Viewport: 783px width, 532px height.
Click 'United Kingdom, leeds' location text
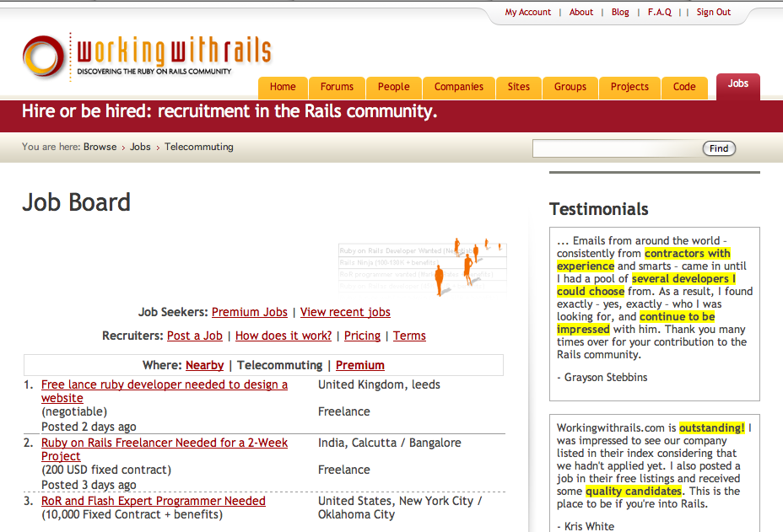[x=379, y=384]
